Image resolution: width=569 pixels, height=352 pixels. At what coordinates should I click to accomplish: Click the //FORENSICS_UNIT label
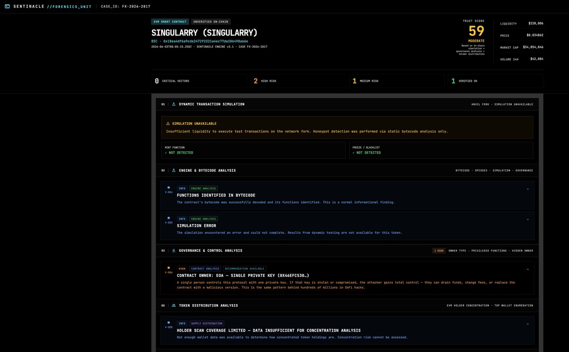click(x=69, y=7)
